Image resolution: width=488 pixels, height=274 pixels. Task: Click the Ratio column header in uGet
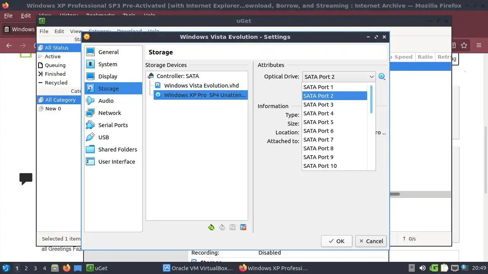[x=425, y=57]
